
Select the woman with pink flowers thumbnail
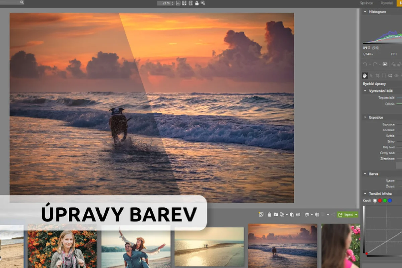coord(341,246)
